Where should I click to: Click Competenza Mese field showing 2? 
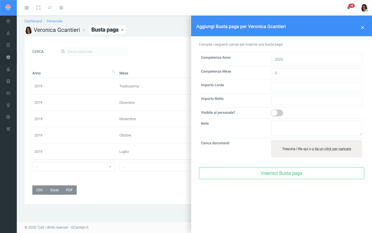coord(317,73)
